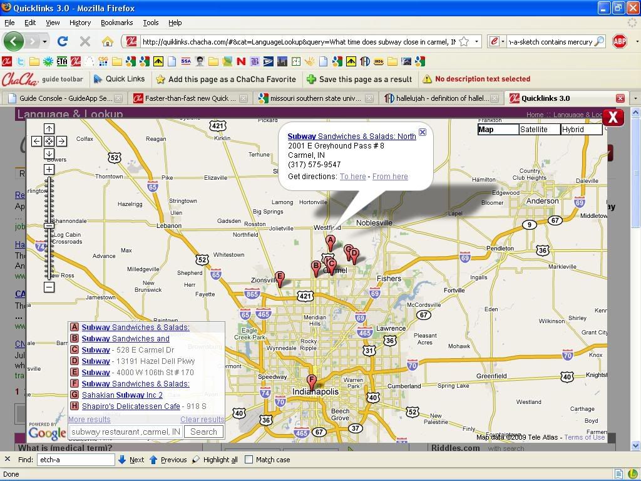Open the clock bookmark icon
Viewport: 641px width, 481px height.
pos(296,61)
